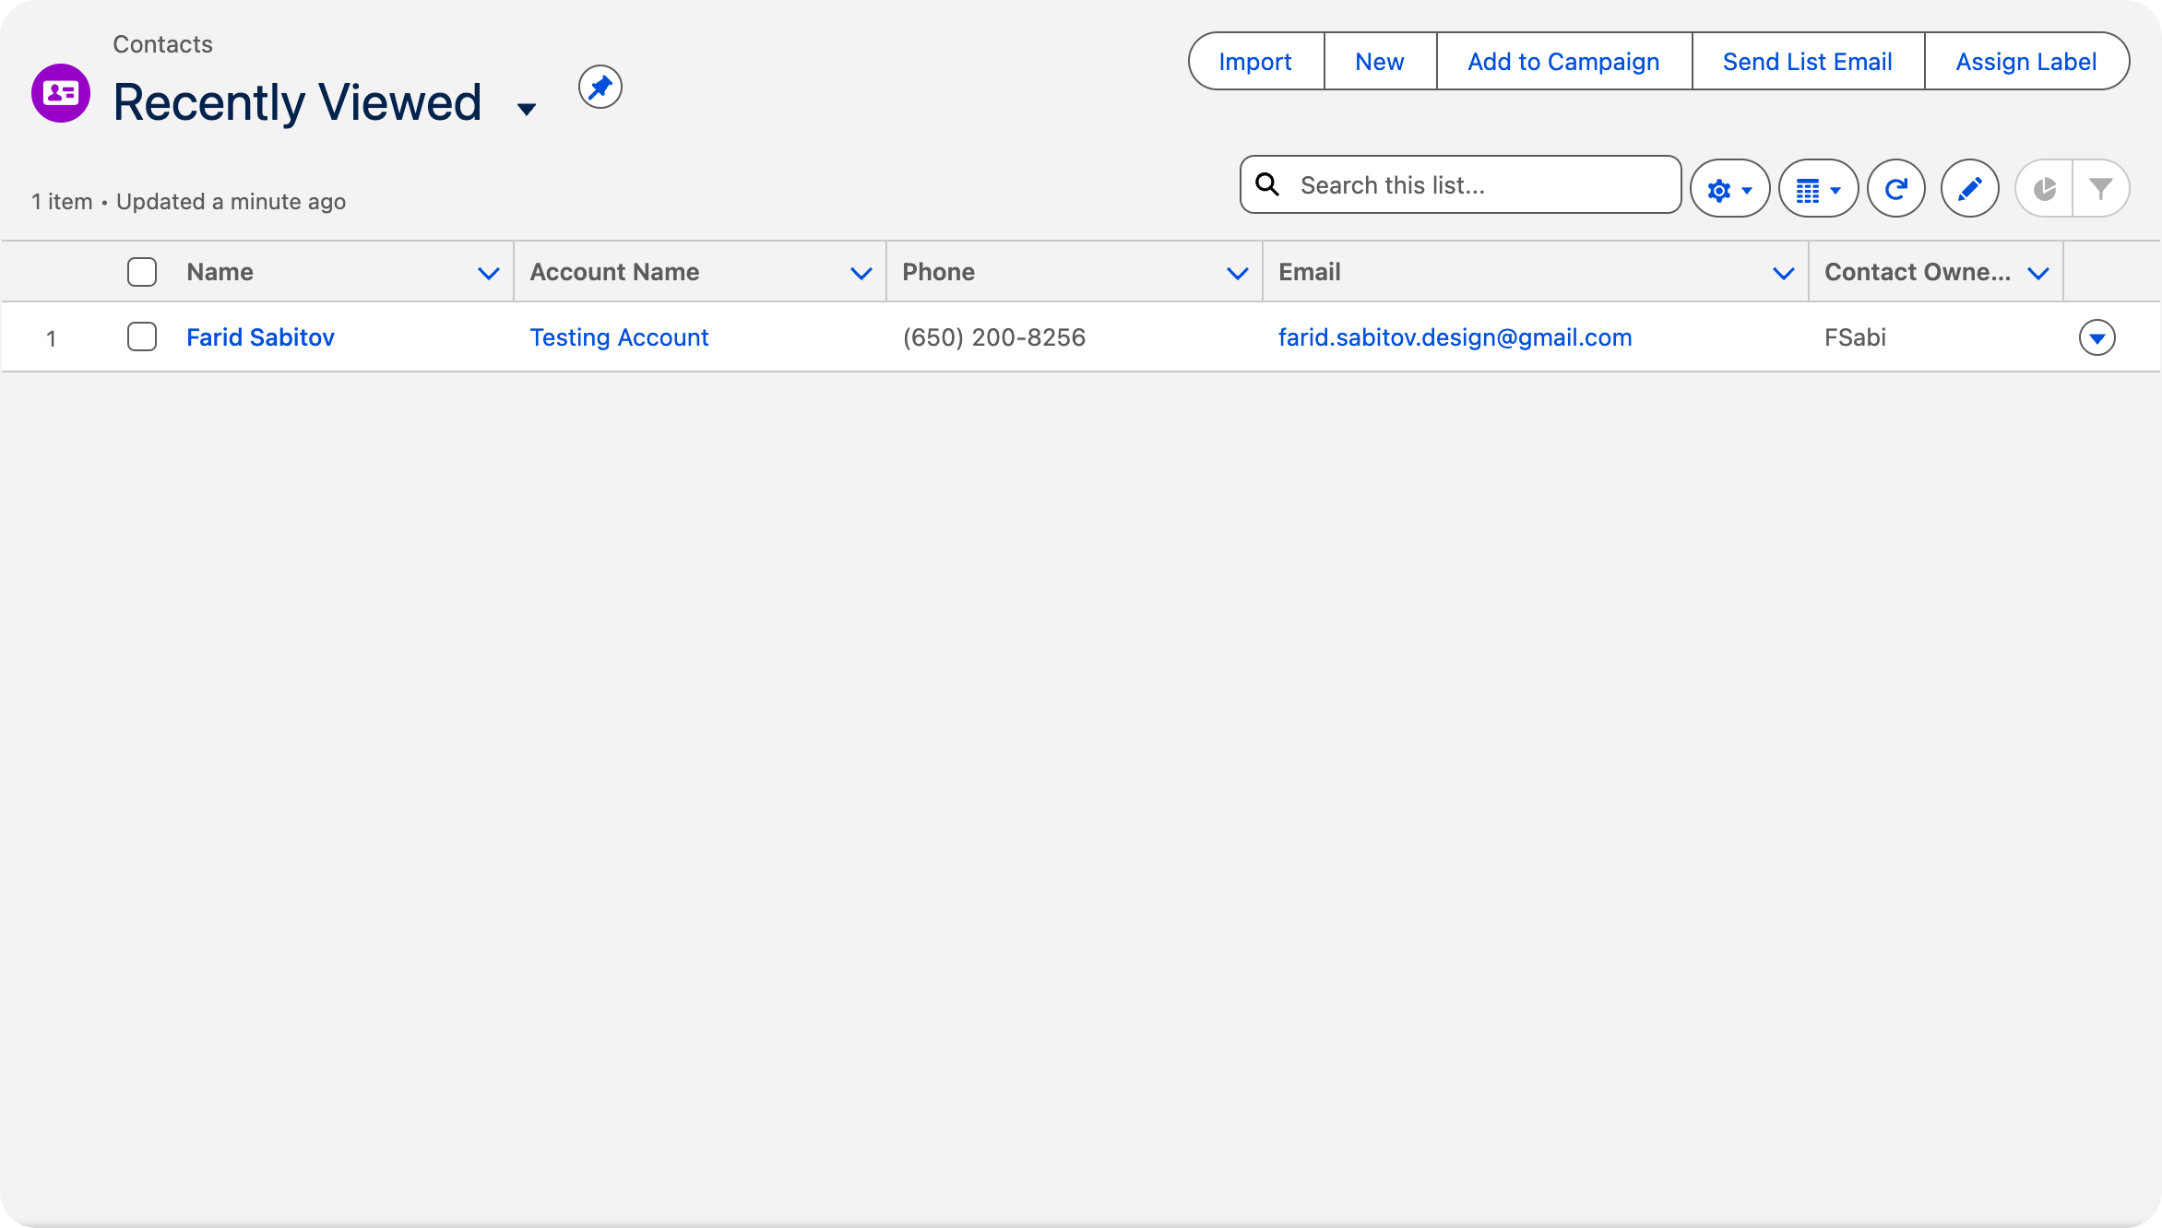This screenshot has width=2162, height=1228.
Task: Open list view controls gear menu
Action: pos(1729,189)
